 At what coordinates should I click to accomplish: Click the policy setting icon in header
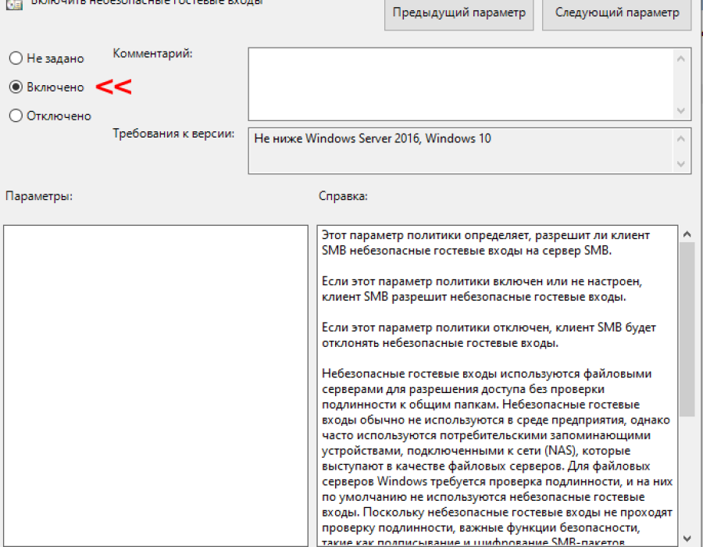tap(14, 5)
